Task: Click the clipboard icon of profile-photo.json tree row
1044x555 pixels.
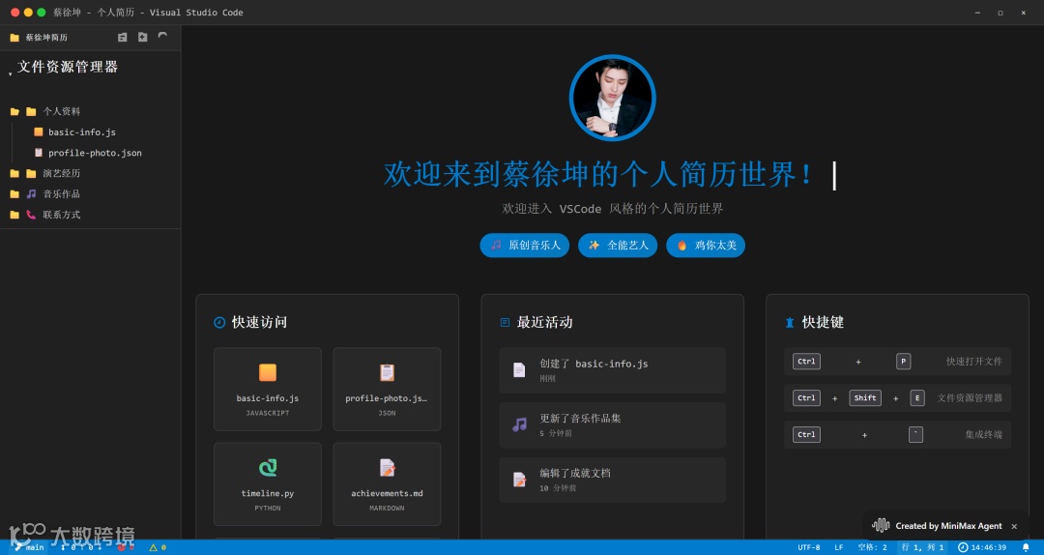Action: (39, 153)
